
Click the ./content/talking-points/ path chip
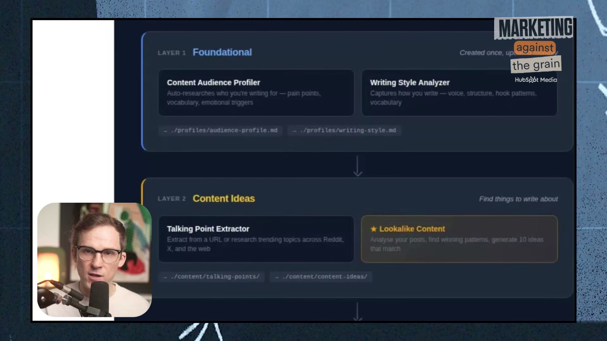tap(212, 277)
